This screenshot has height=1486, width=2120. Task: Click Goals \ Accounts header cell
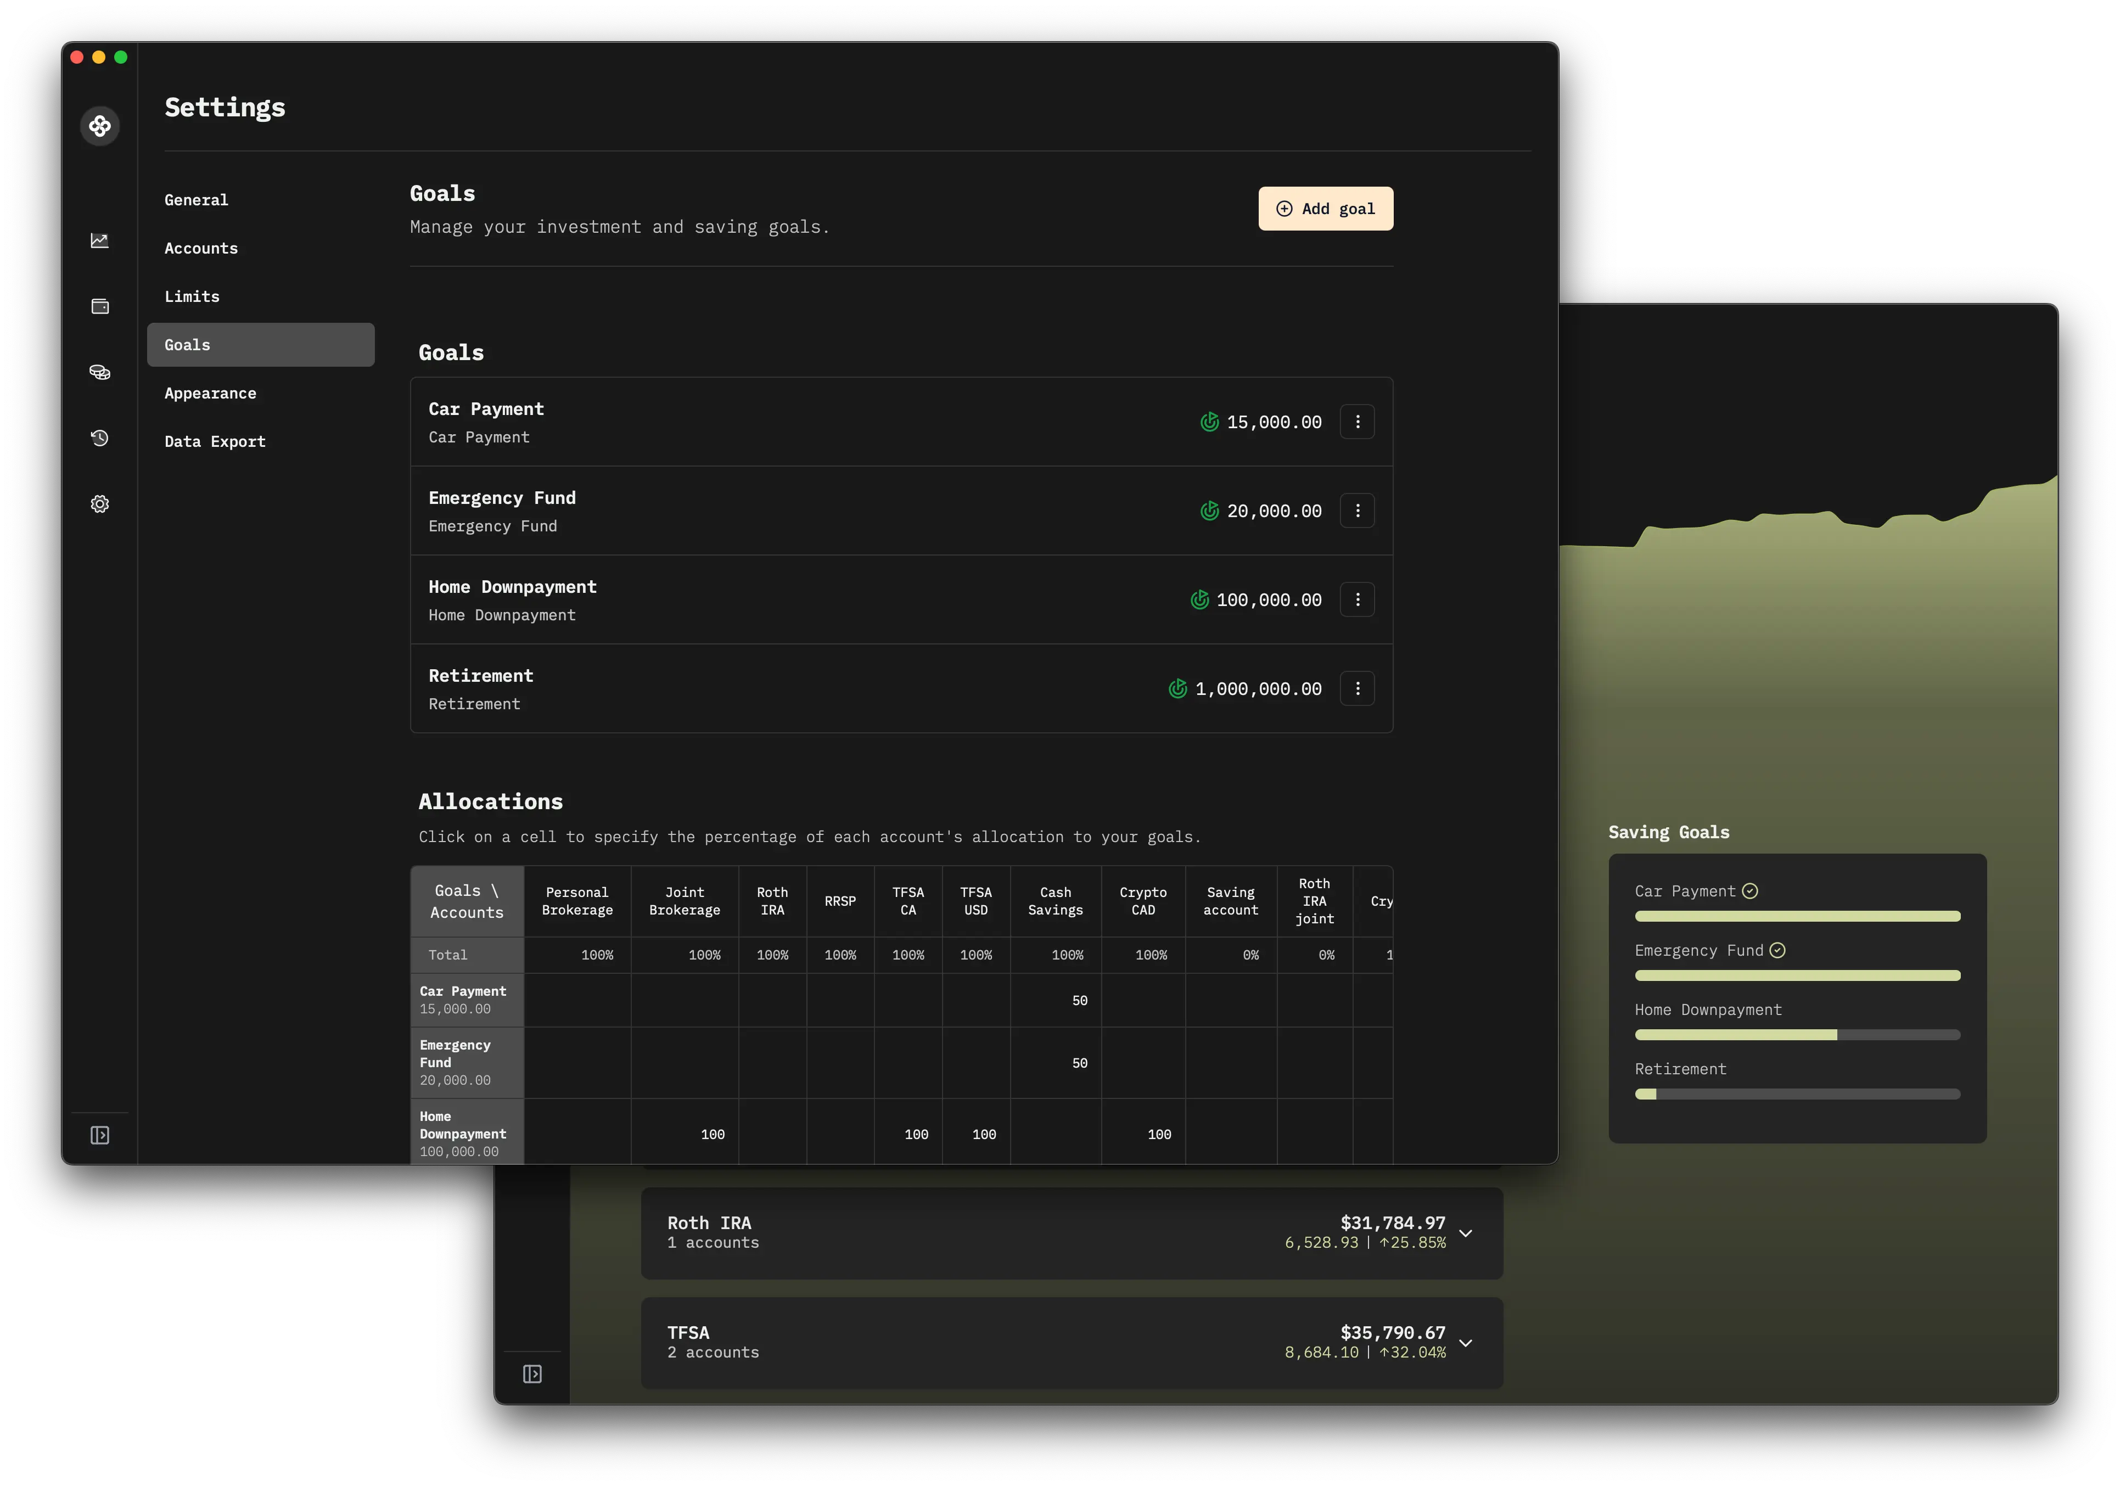pos(467,901)
